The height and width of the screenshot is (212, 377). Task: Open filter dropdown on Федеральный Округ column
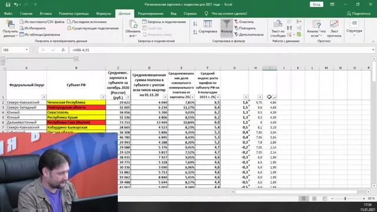click(44, 97)
